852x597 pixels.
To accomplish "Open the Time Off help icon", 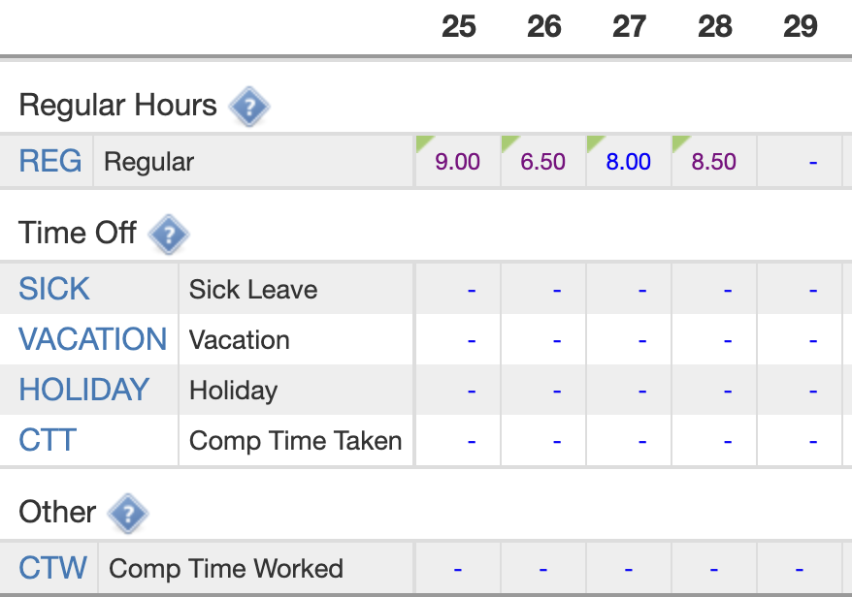I will click(168, 235).
